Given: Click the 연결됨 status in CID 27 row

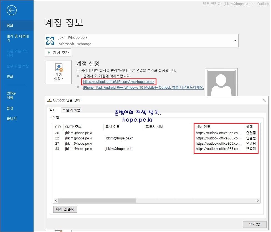Looking at the screenshot, I should pos(251,143).
